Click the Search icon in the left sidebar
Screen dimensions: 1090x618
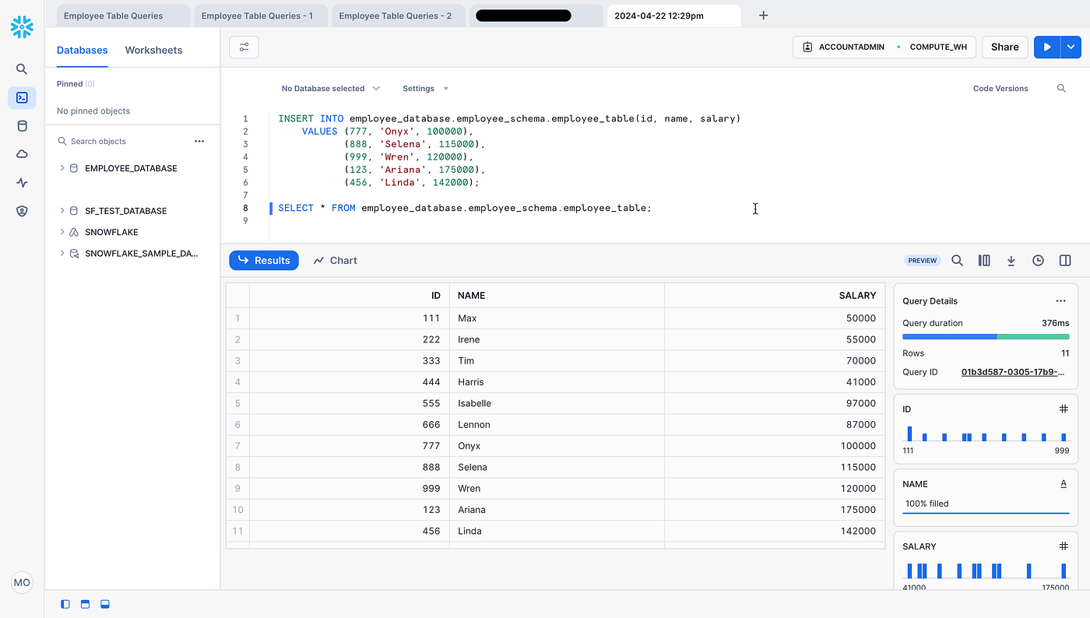pos(22,69)
